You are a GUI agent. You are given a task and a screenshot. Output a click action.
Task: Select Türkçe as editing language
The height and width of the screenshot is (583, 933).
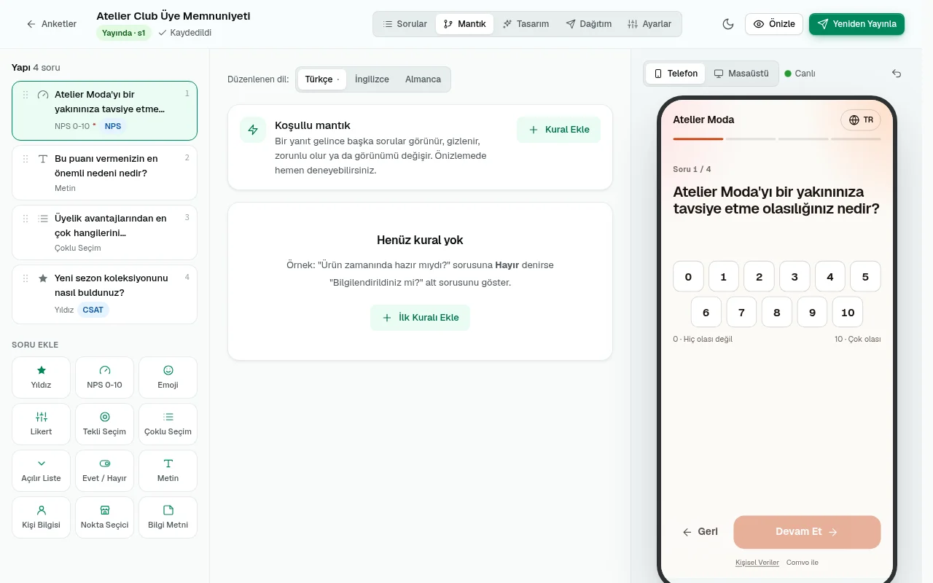coord(321,79)
